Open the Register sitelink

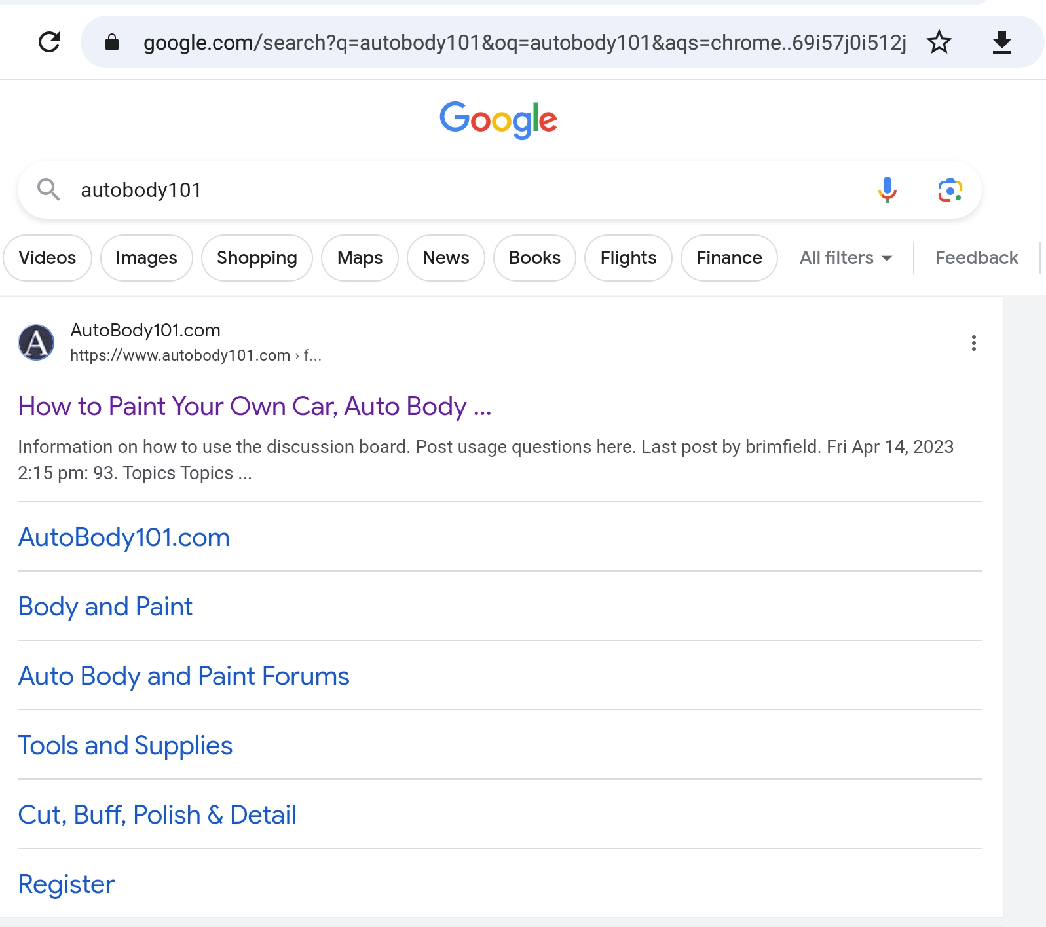(x=66, y=884)
